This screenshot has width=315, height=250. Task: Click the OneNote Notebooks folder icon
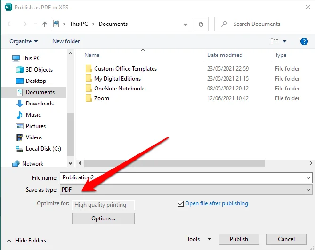tap(89, 88)
